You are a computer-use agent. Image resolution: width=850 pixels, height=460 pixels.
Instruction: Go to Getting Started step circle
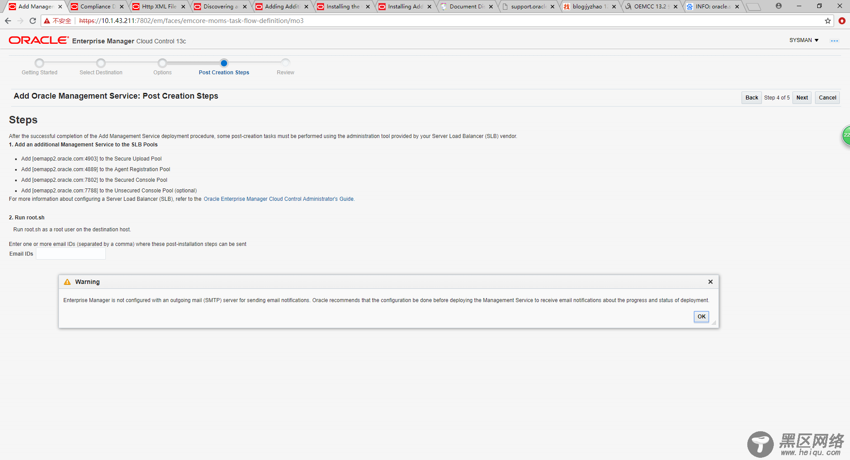pyautogui.click(x=39, y=63)
